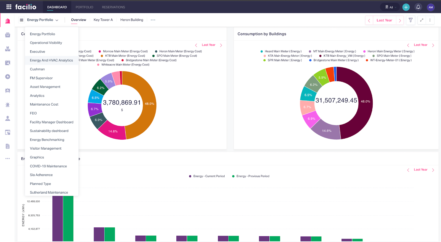441x242 pixels.
Task: Next period arrow in bar chart card
Action: [x=433, y=170]
